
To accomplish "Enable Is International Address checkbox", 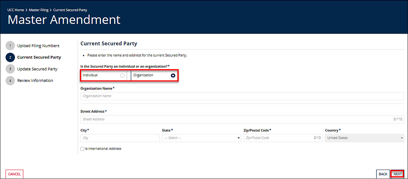I will tap(82, 149).
